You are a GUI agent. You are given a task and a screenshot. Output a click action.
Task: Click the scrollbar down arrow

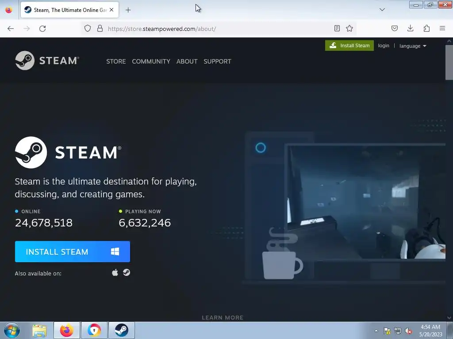tap(449, 318)
